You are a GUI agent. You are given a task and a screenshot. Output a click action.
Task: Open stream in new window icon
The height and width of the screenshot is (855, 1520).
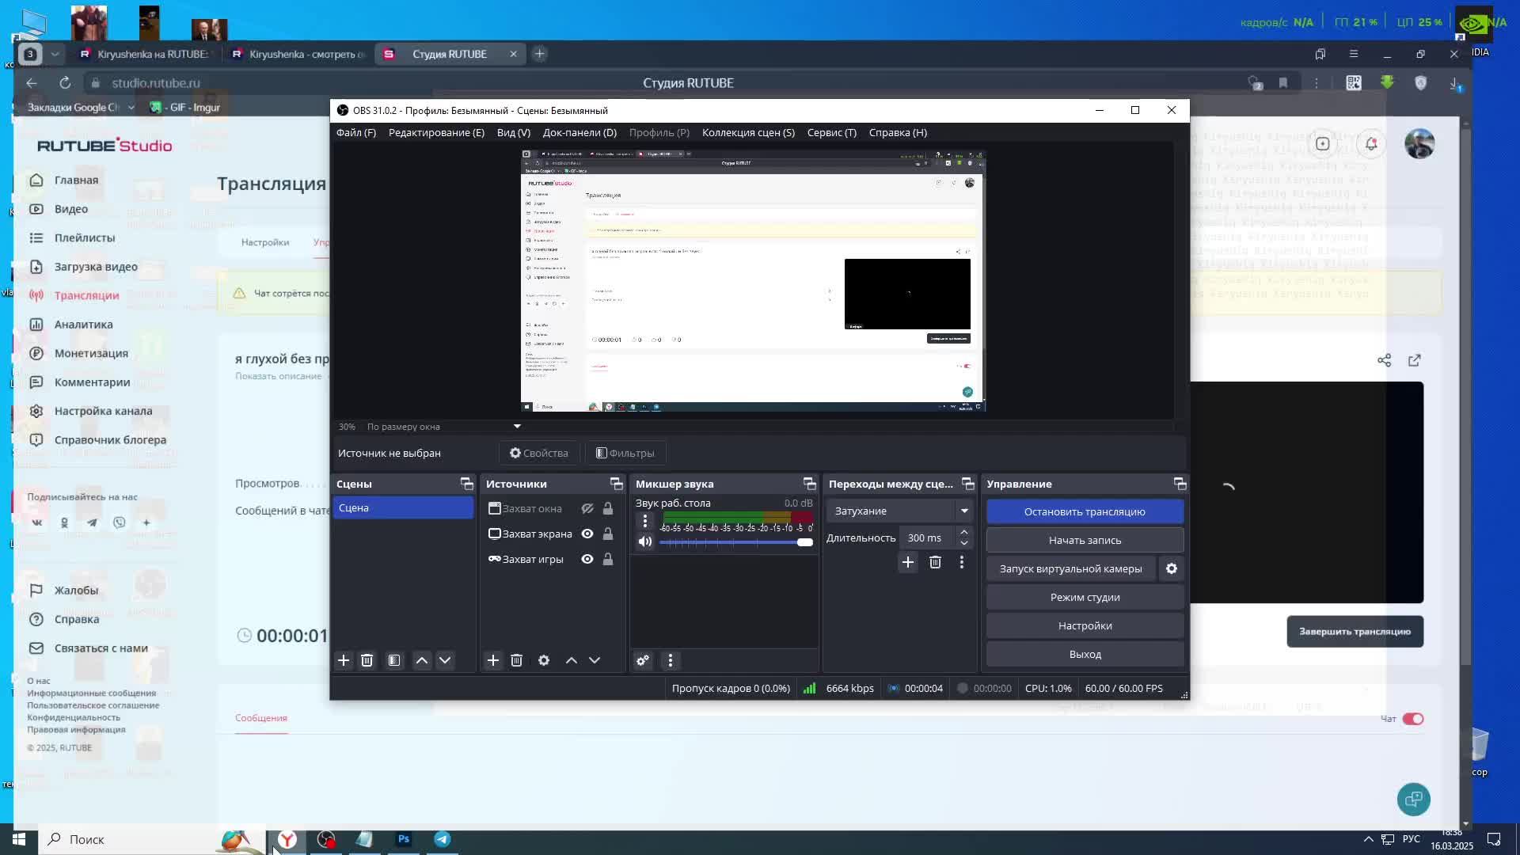click(1415, 360)
